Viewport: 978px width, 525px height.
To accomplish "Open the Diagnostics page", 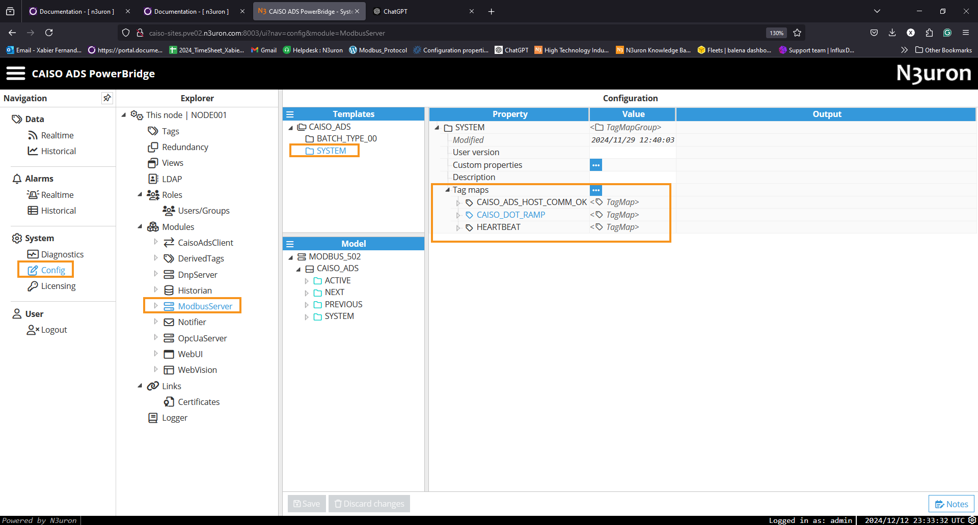I will [x=55, y=254].
